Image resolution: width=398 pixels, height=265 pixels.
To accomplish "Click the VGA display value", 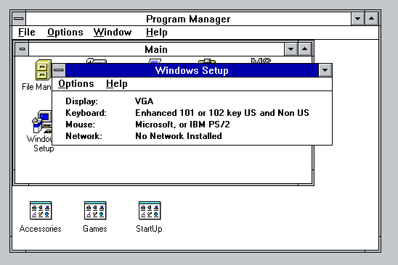I will (145, 101).
